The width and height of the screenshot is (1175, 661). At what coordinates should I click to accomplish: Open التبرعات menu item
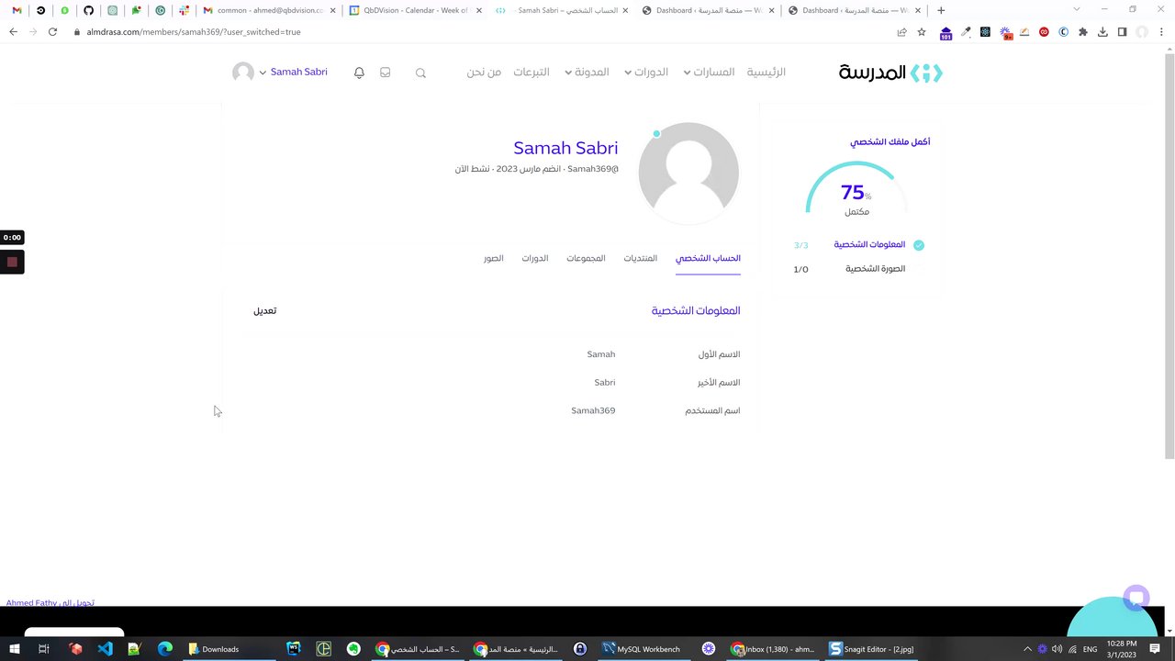532,72
